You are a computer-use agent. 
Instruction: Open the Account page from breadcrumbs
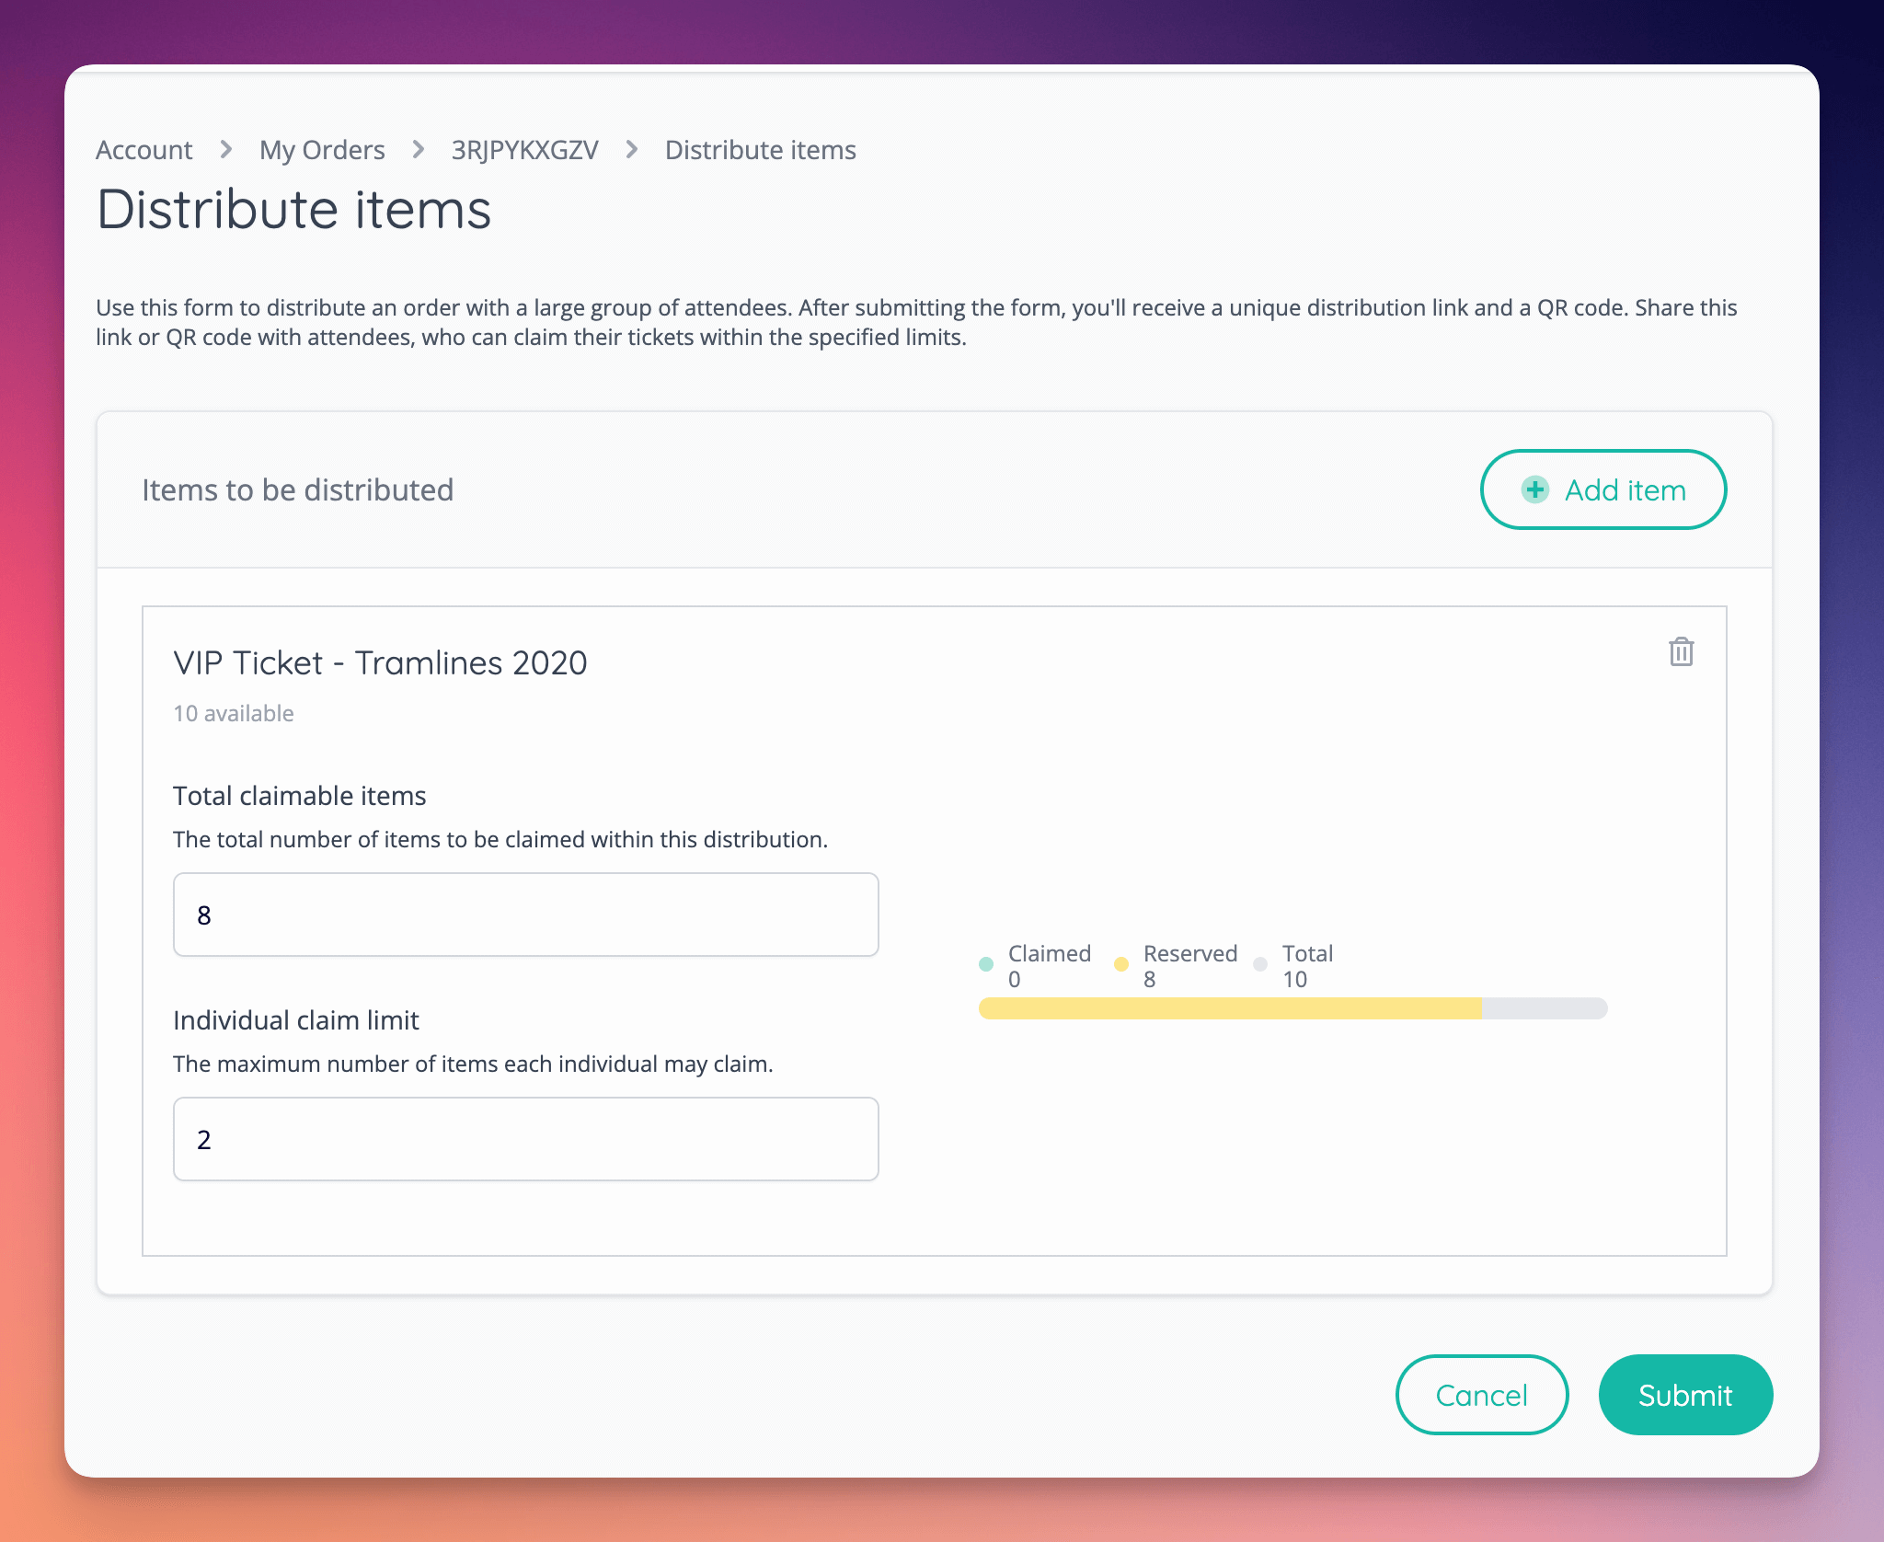pyautogui.click(x=144, y=149)
